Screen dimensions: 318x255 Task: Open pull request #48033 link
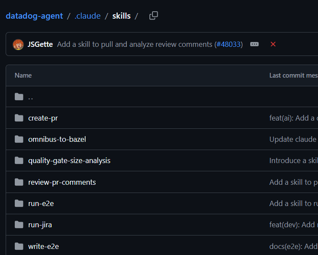tap(229, 44)
